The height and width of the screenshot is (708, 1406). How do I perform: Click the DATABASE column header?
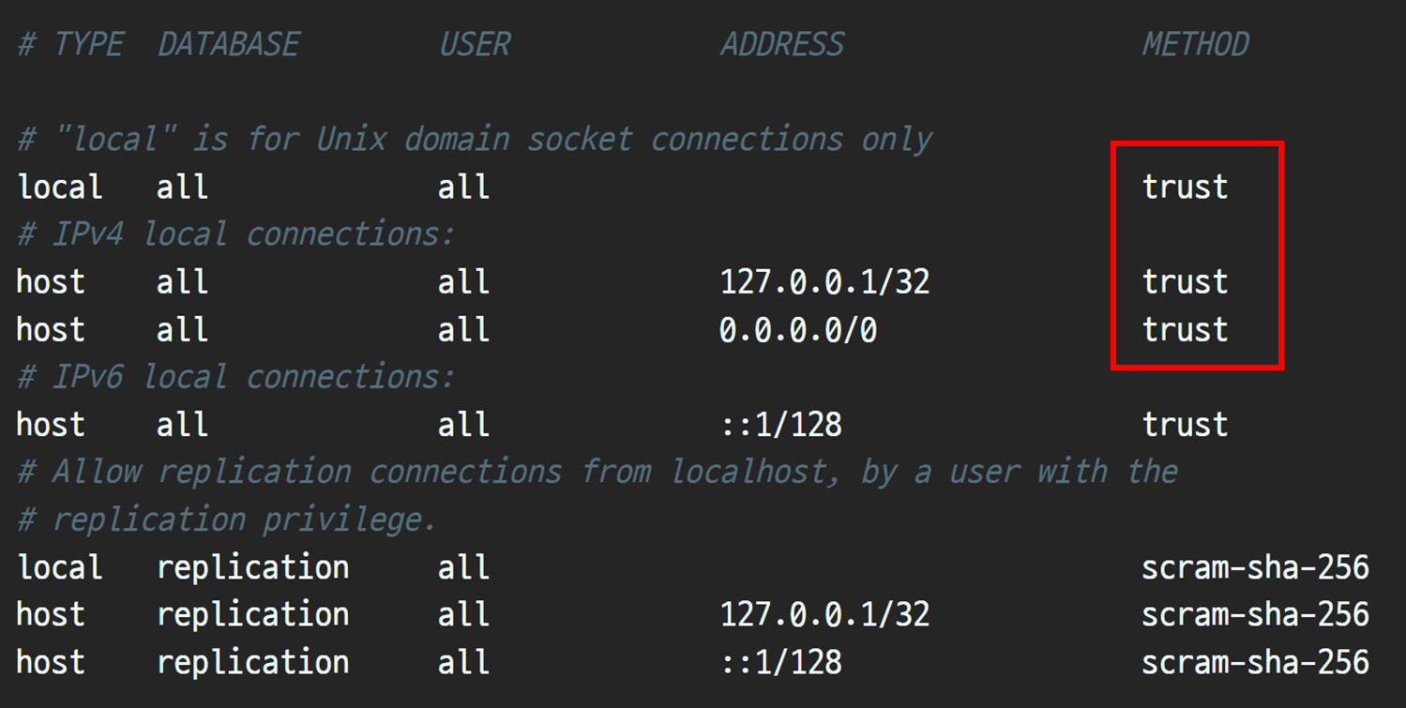tap(228, 43)
